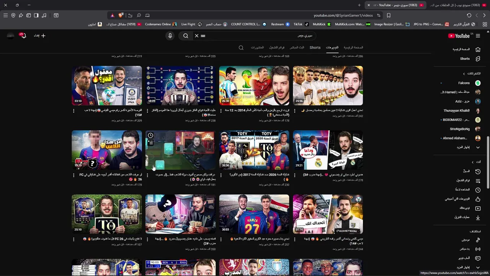The width and height of the screenshot is (490, 276).
Task: Click the magnifier search button in YouTube header
Action: click(186, 36)
